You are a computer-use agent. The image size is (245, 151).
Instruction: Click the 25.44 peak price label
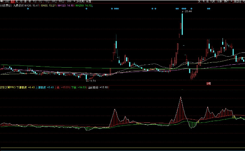(x=188, y=11)
